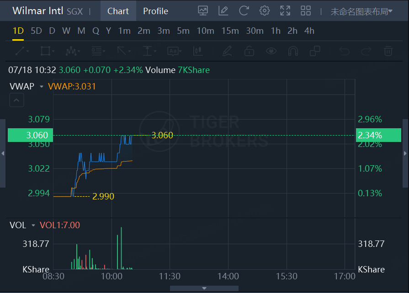Open the VOL indicator dropdown arrow
The image size is (409, 293).
(x=33, y=225)
